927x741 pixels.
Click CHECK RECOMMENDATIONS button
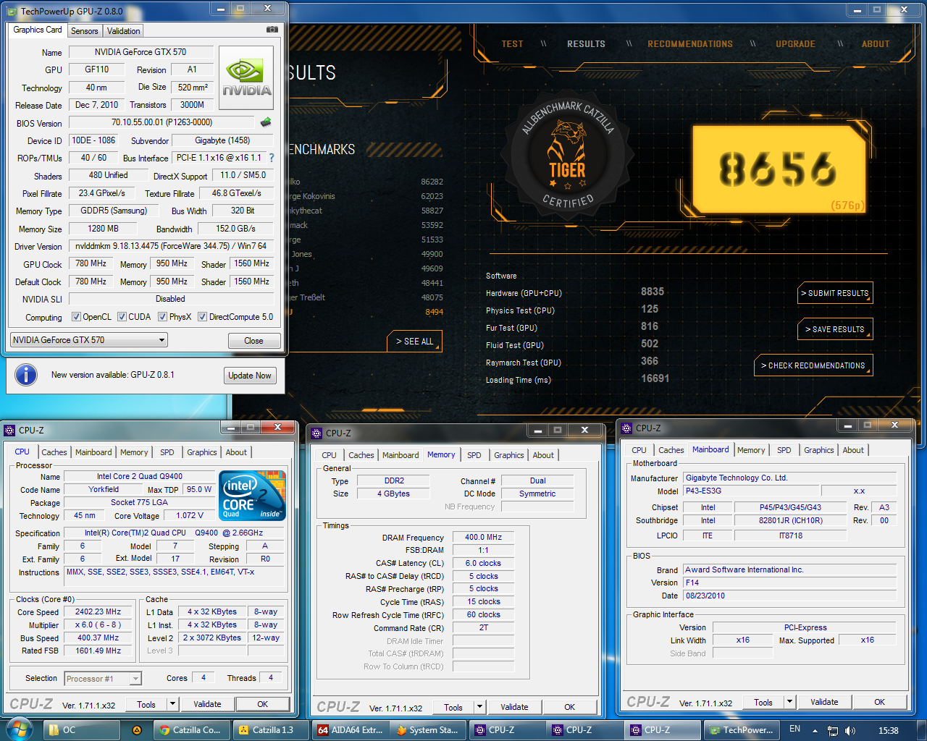click(813, 365)
